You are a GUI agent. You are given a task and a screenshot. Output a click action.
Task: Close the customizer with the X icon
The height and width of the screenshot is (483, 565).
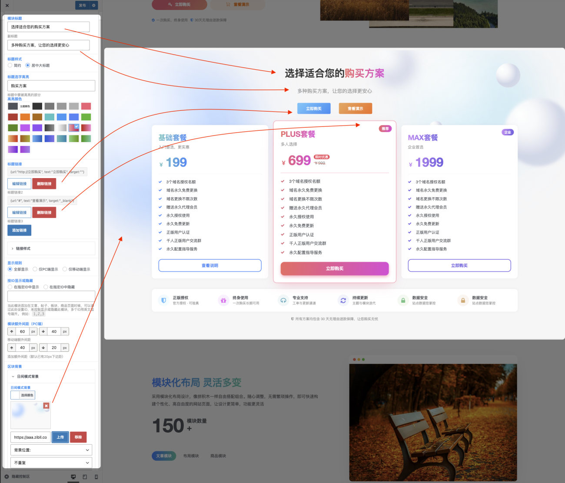7,5
